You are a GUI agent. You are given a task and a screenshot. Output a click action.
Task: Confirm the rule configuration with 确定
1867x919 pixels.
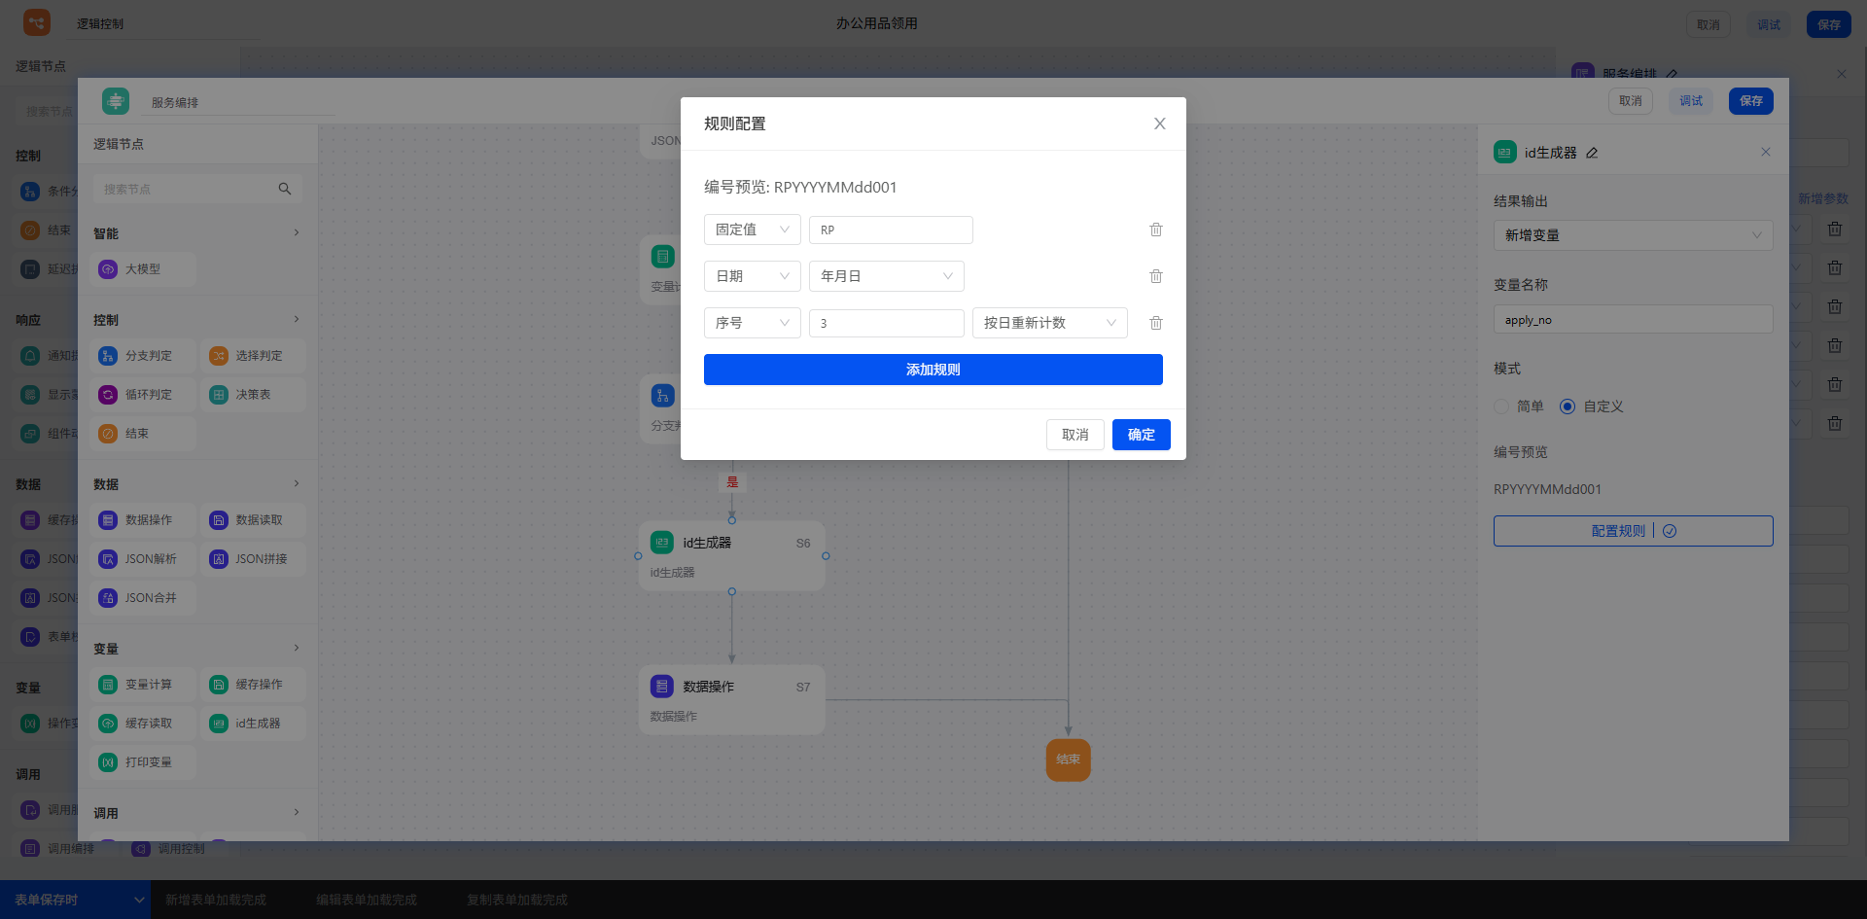click(1142, 435)
